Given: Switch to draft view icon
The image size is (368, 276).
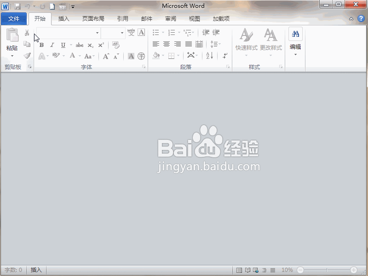Looking at the screenshot, I should click(273, 270).
